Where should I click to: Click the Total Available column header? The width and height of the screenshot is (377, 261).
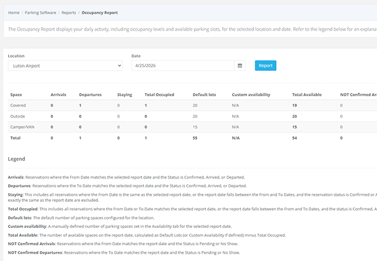tap(307, 95)
